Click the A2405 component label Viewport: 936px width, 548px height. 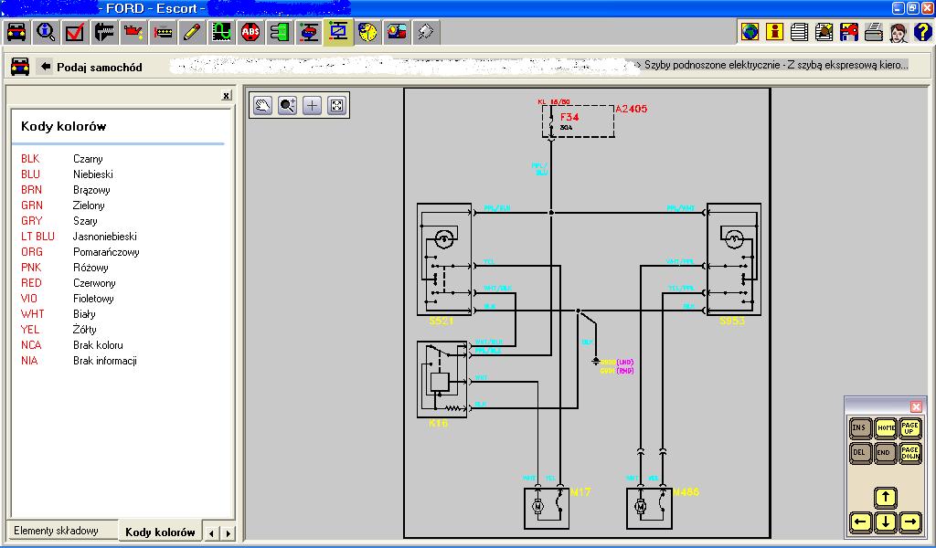pyautogui.click(x=631, y=109)
